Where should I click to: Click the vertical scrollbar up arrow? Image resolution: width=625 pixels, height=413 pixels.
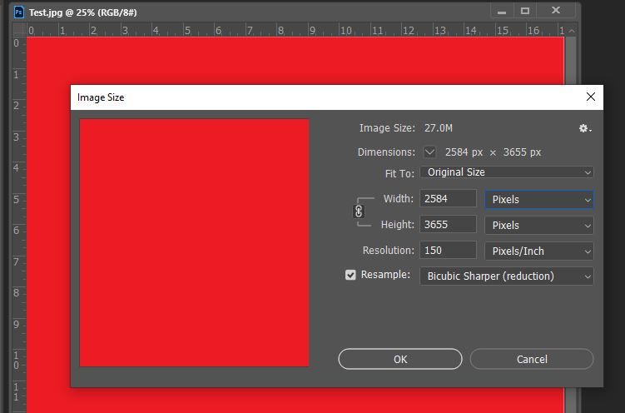(x=571, y=31)
